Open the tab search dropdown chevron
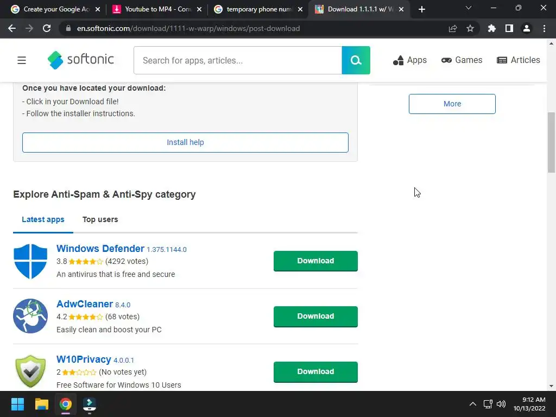 (x=469, y=8)
